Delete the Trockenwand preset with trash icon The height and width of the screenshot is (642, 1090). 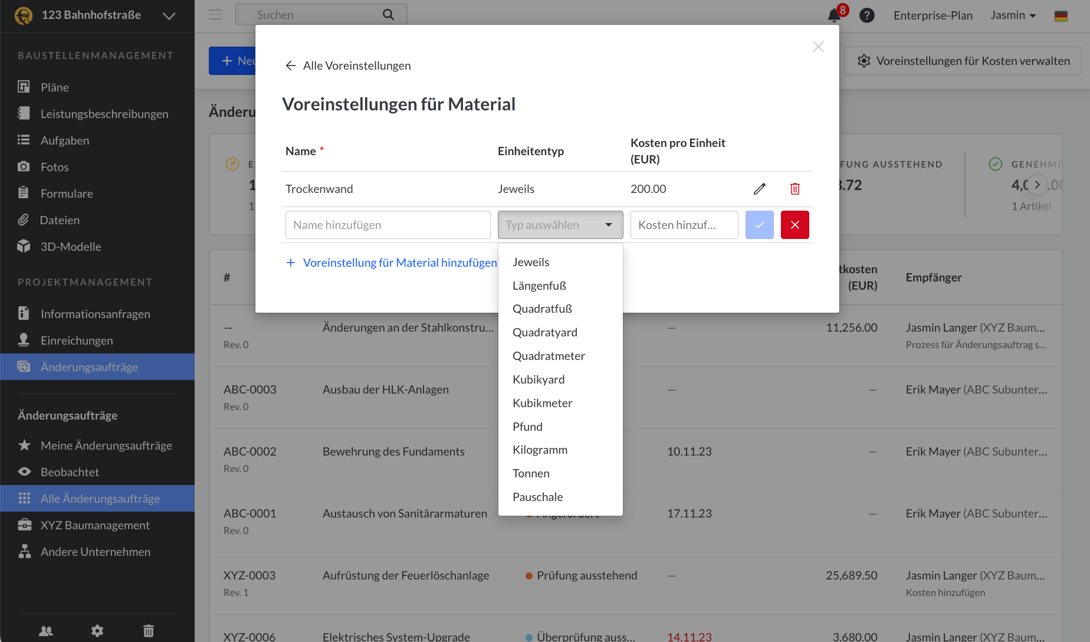pos(795,189)
